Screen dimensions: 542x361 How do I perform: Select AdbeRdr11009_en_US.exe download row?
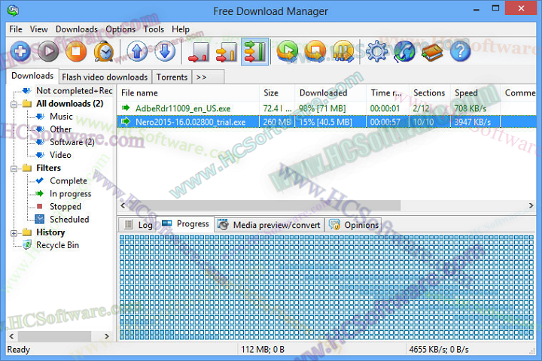pyautogui.click(x=327, y=108)
